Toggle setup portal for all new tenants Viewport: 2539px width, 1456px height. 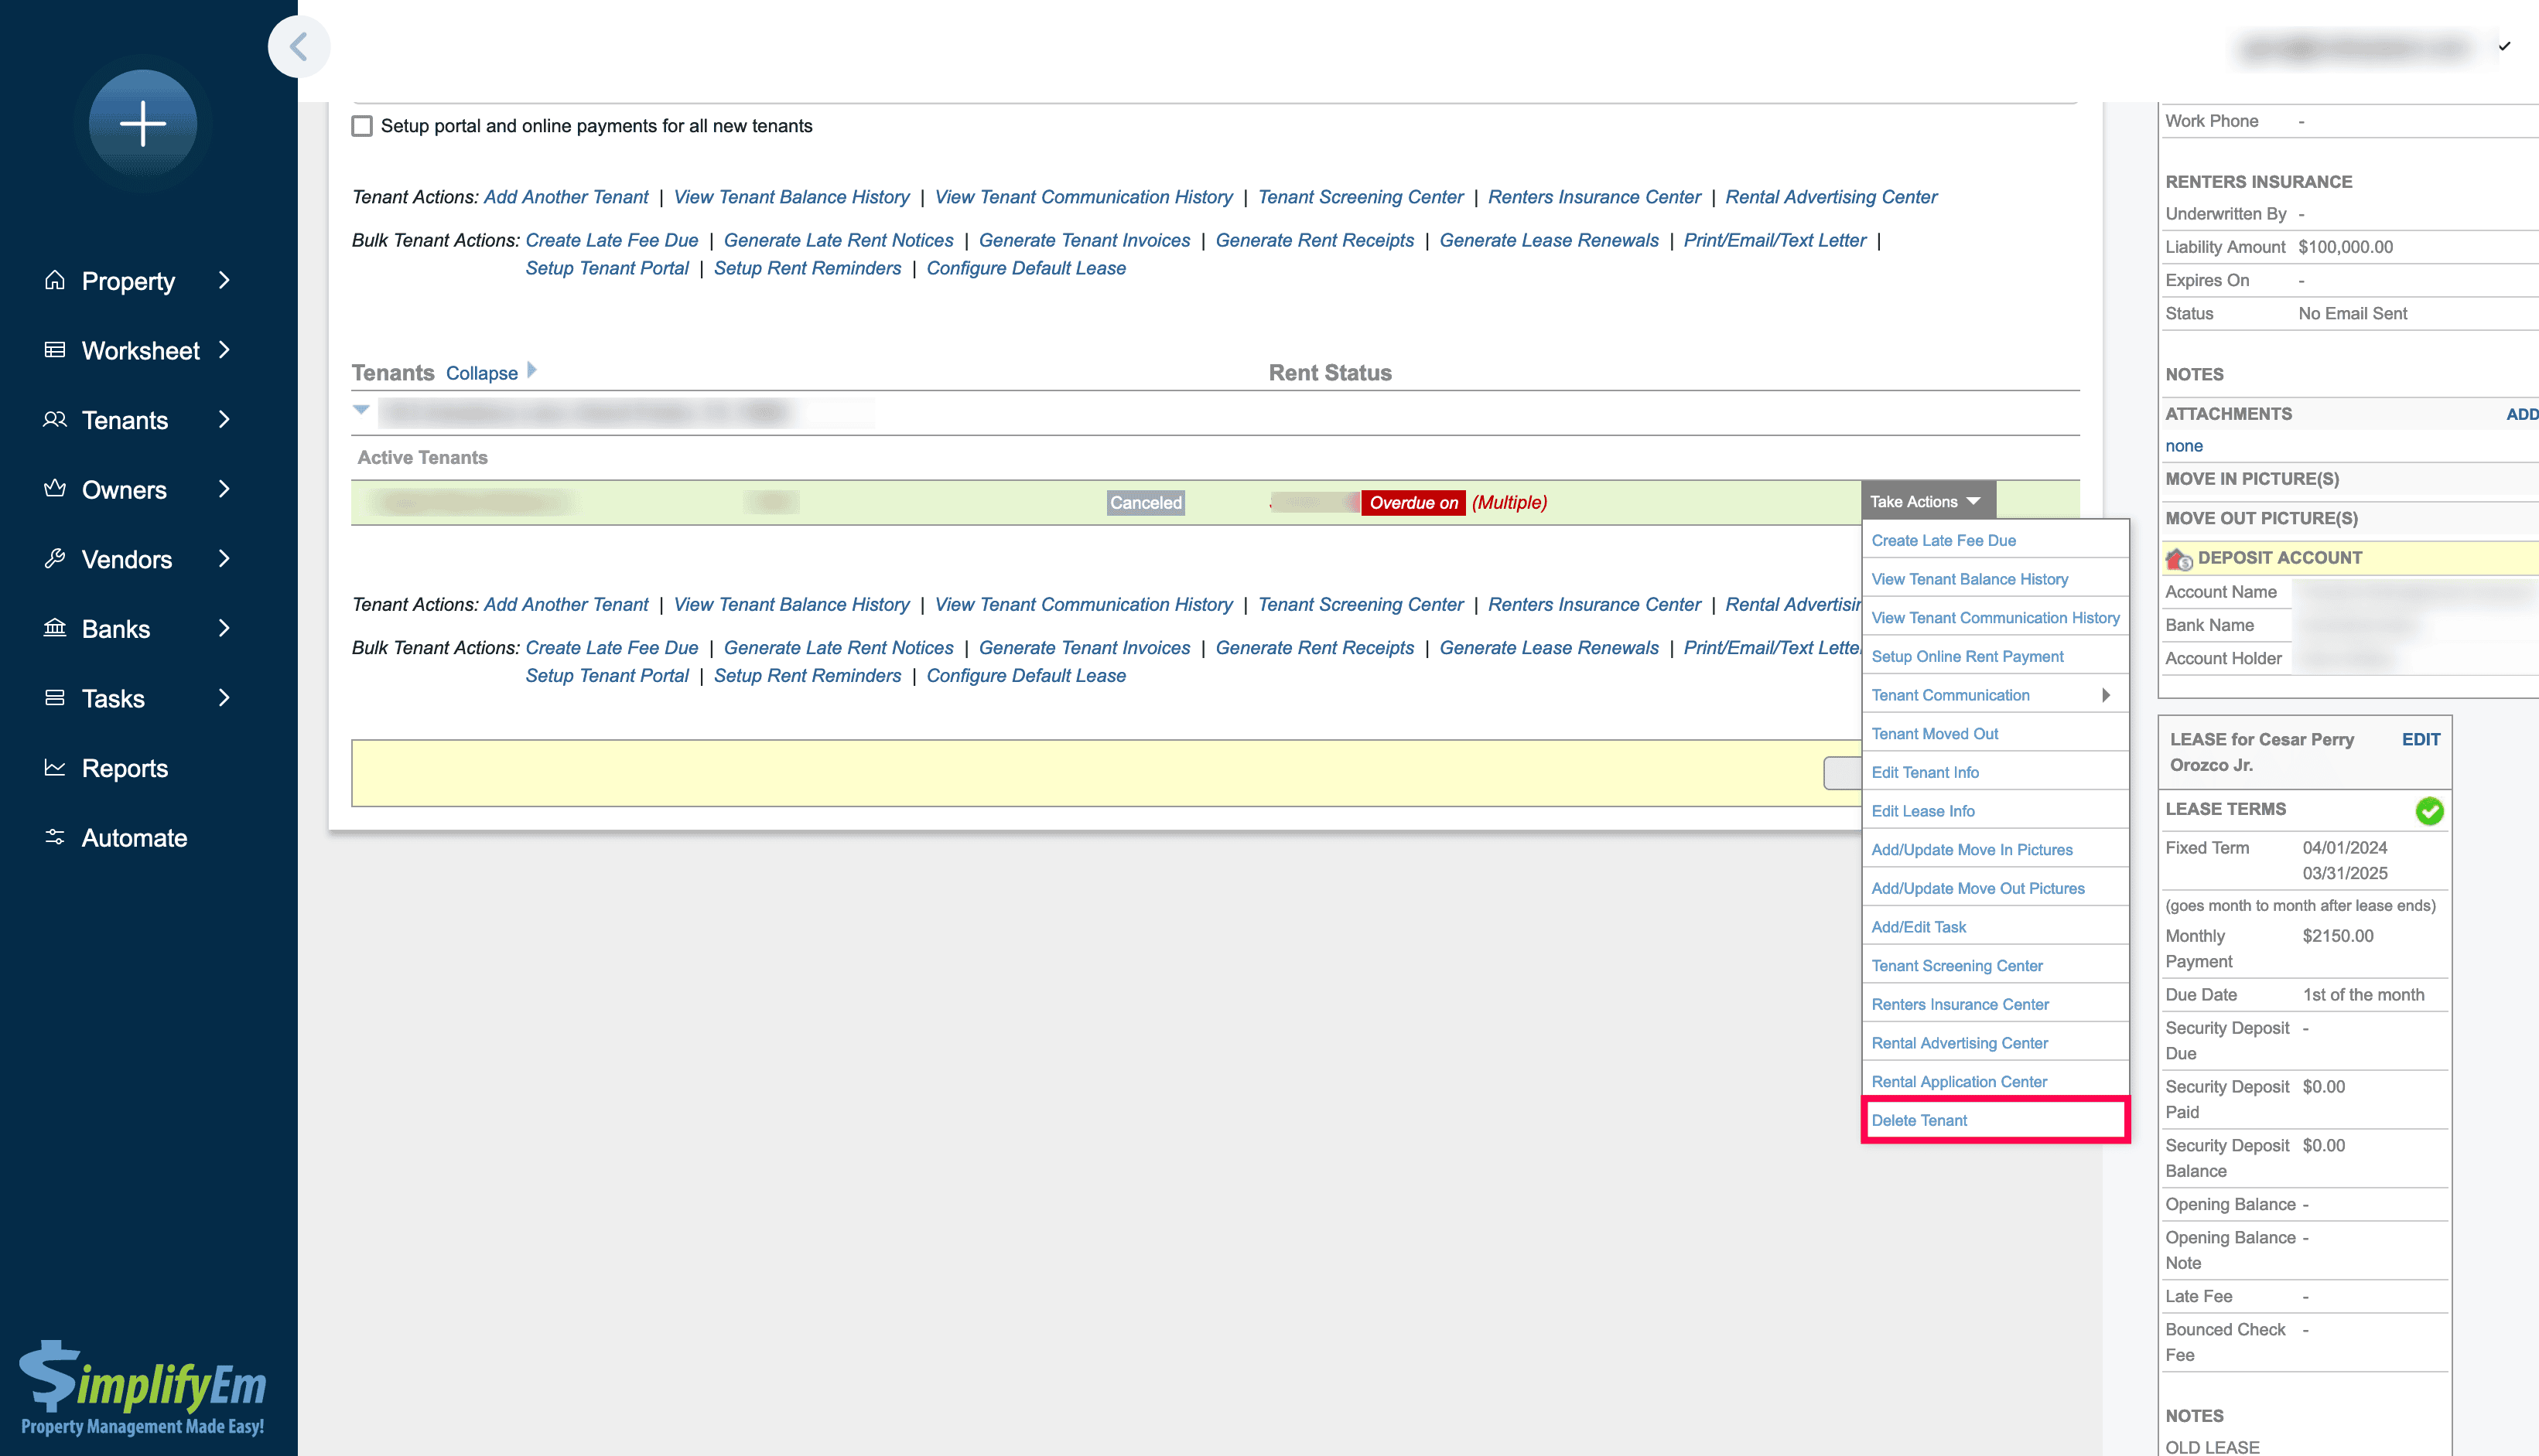click(x=361, y=125)
